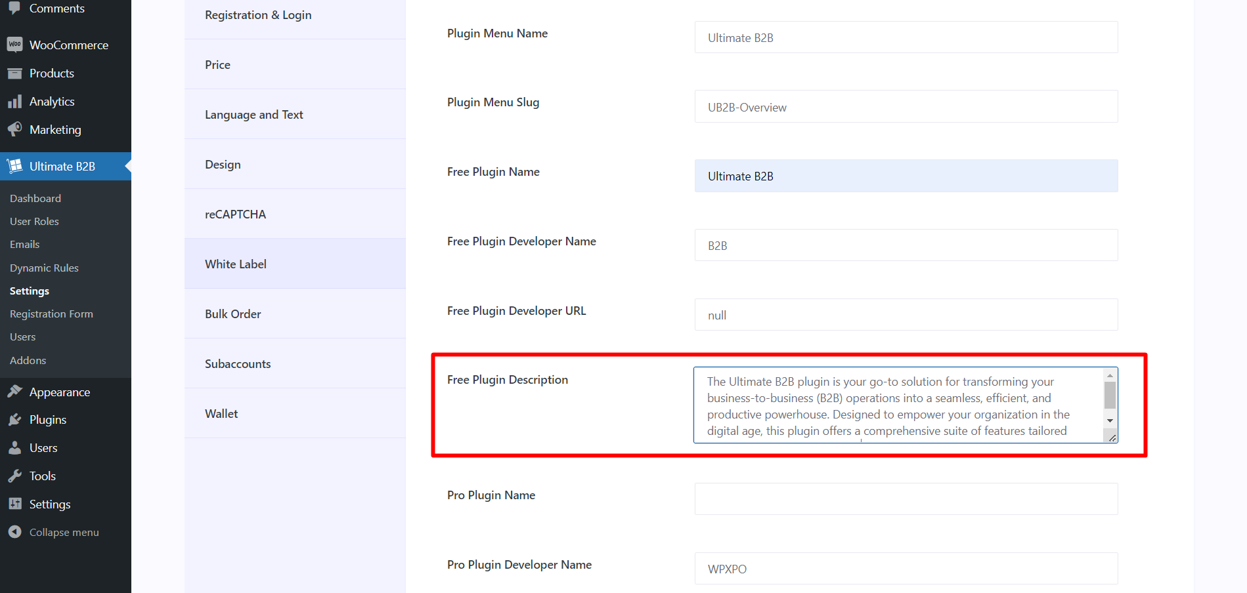Click the Free Plugin Developer URL label
Screen dimensions: 1247x593
[x=517, y=311]
